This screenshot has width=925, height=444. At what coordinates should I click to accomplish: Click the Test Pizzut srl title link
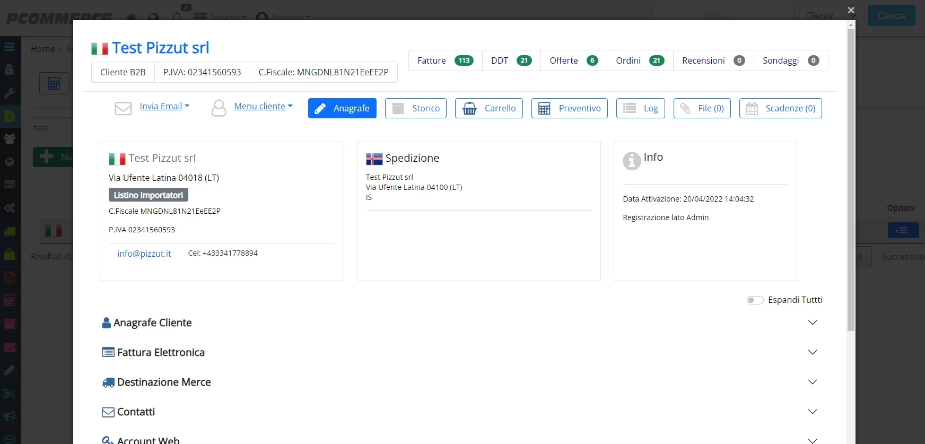click(x=160, y=48)
